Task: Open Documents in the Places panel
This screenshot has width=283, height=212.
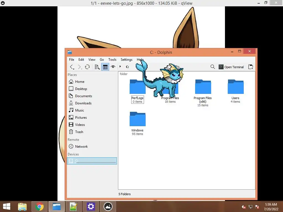Action: (92, 96)
